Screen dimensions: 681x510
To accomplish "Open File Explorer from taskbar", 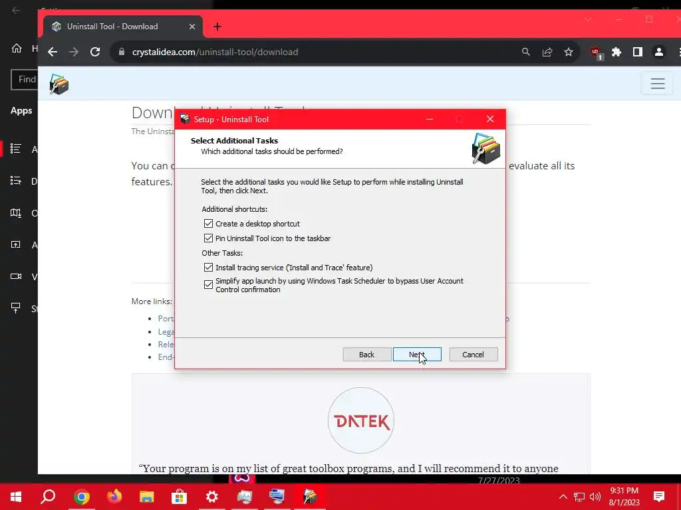I will [x=147, y=497].
